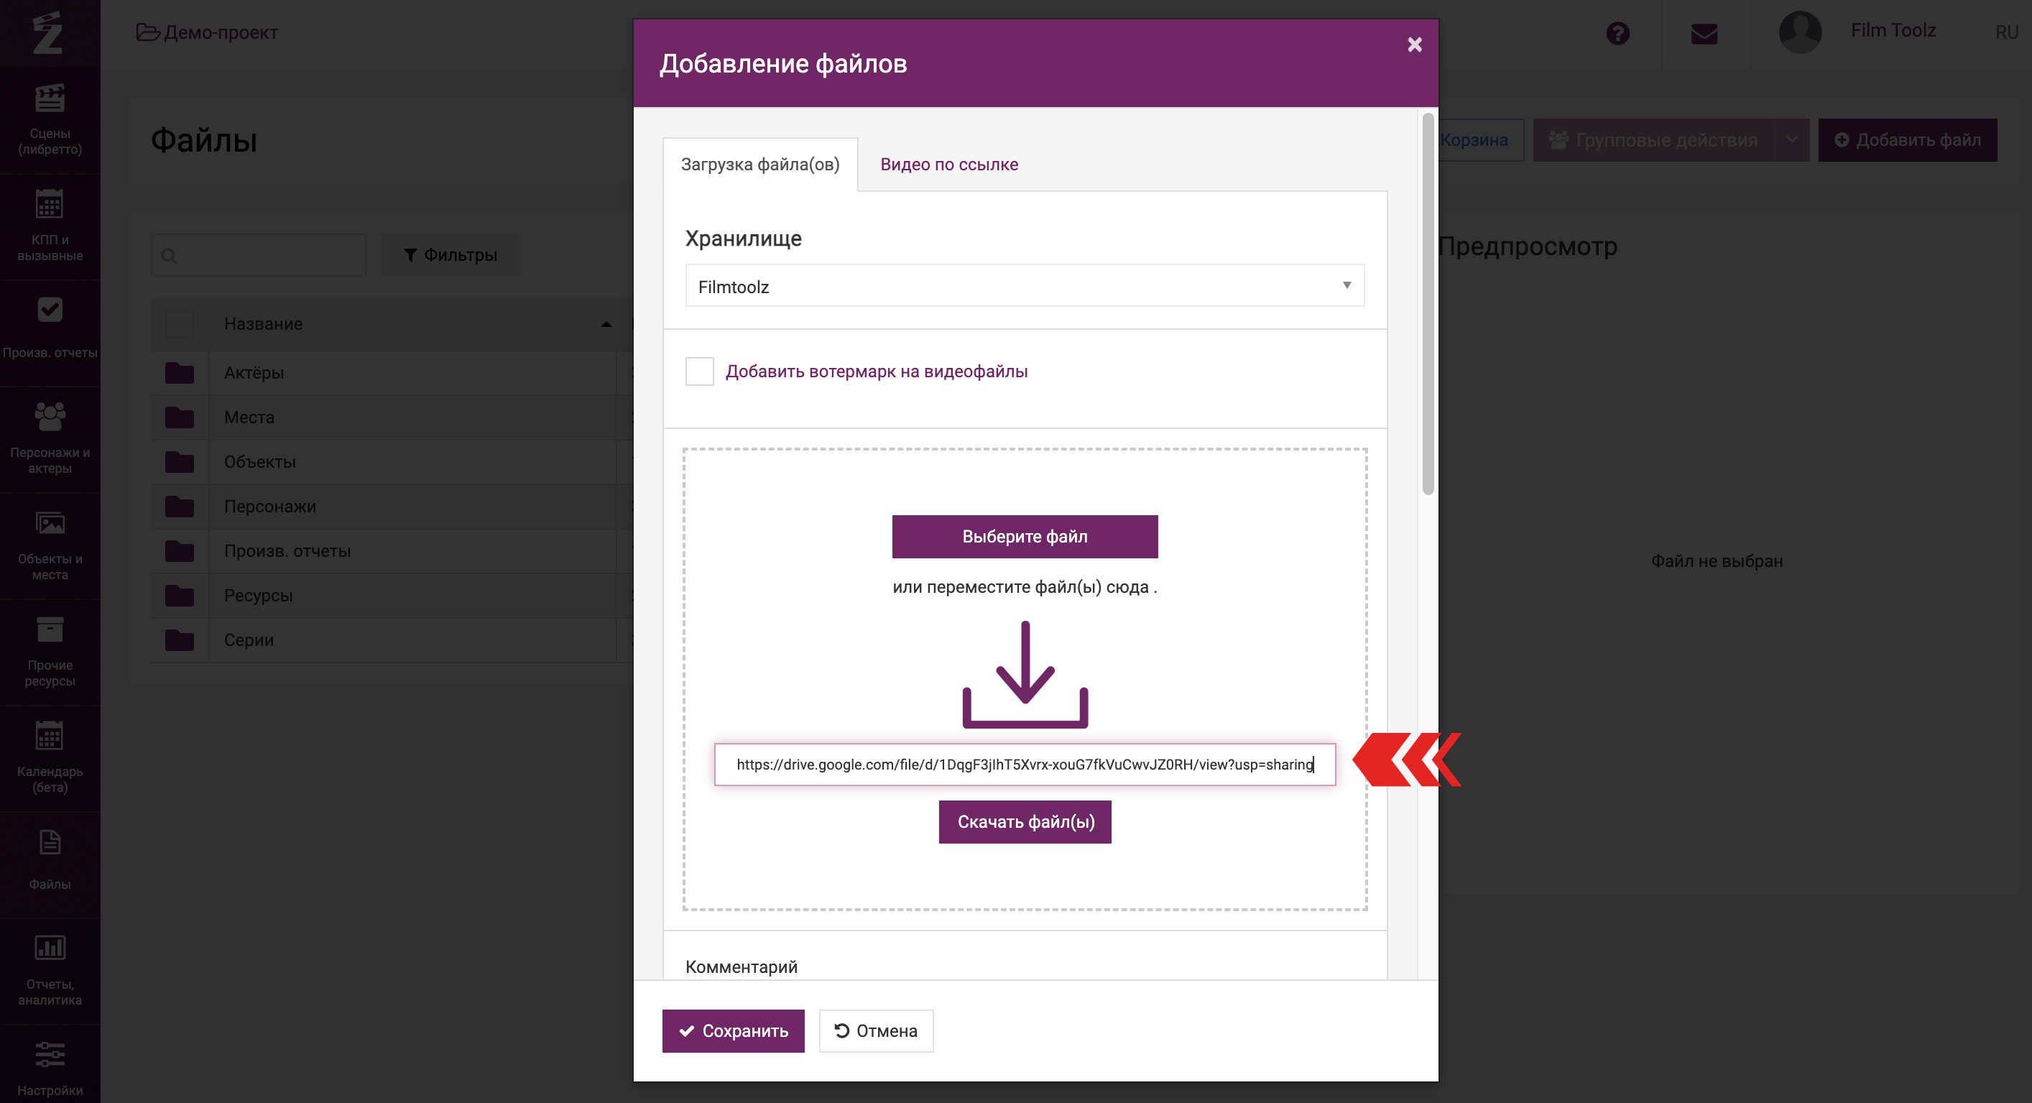Image resolution: width=2032 pixels, height=1103 pixels.
Task: Open the Произв. отчеты folder row
Action: [x=392, y=550]
